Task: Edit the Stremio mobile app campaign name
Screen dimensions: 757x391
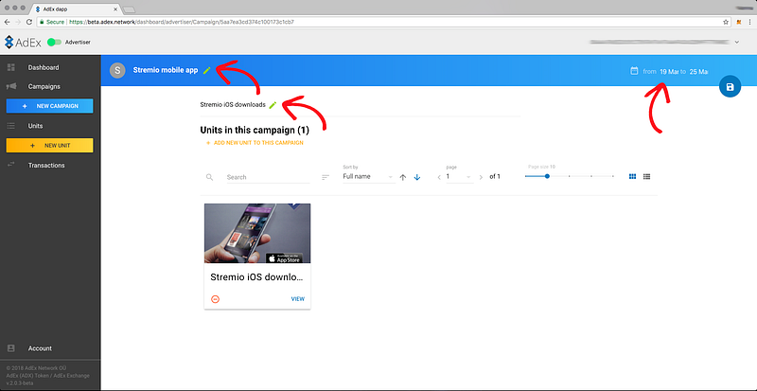Action: (207, 70)
